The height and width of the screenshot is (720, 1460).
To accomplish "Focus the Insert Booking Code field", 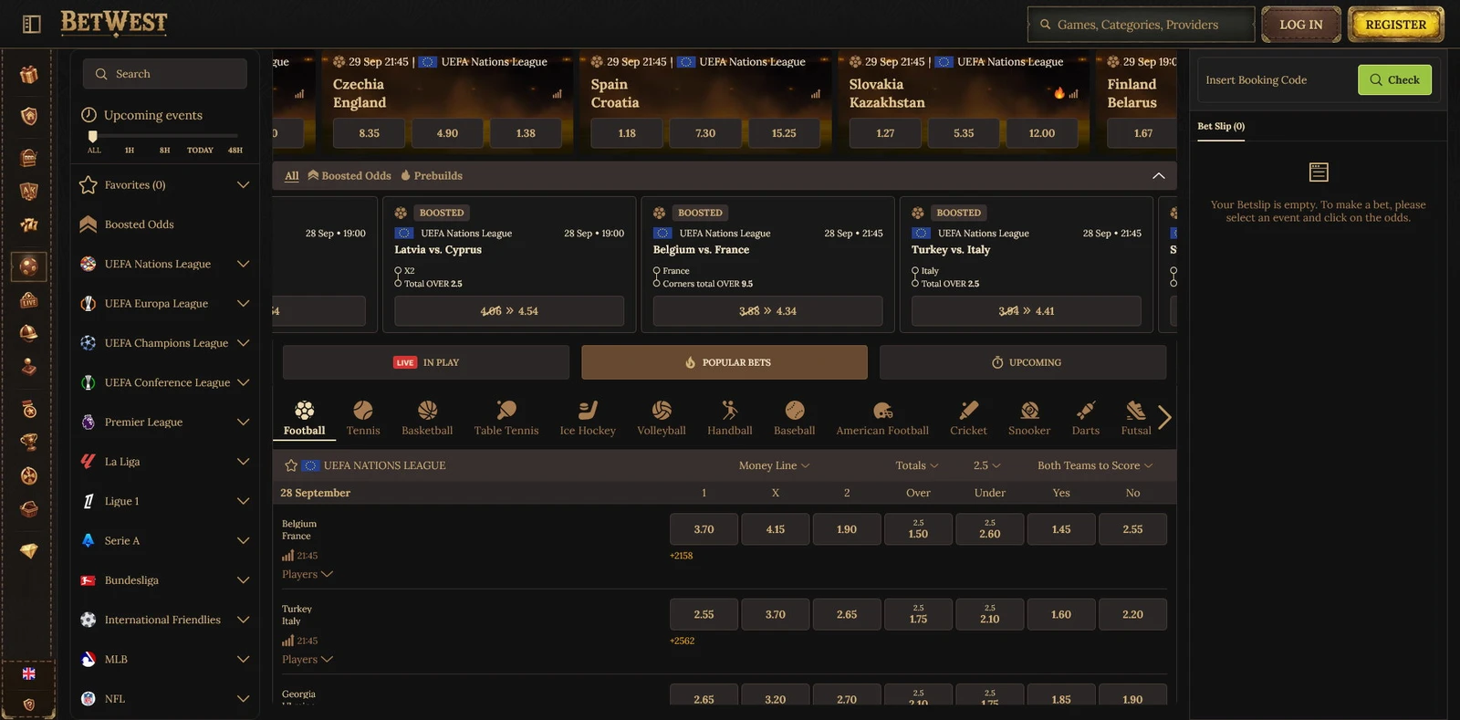I will [1276, 80].
